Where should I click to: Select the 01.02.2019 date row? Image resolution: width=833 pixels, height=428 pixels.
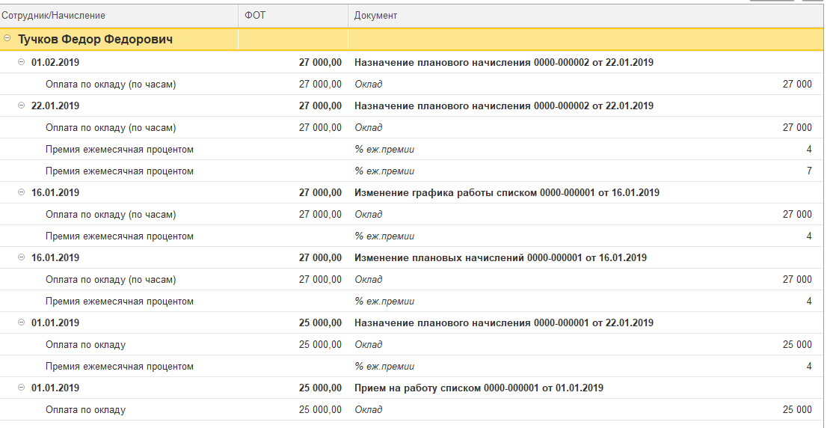click(55, 62)
